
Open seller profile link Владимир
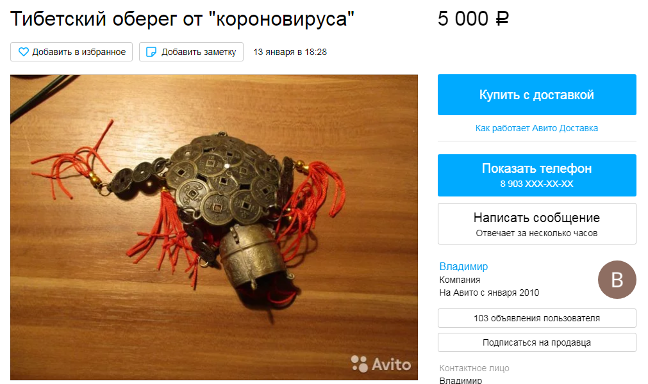click(463, 266)
